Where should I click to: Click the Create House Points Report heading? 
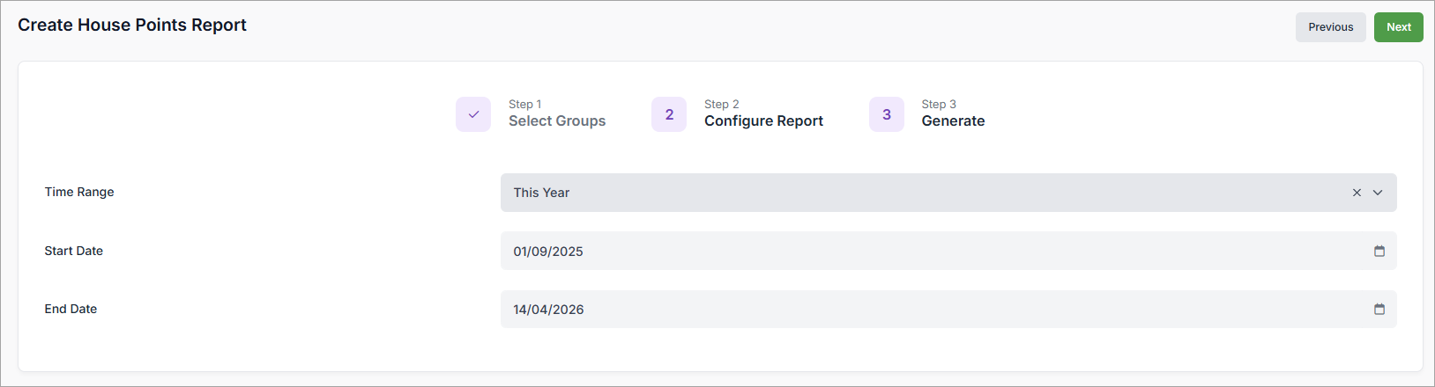(x=132, y=26)
